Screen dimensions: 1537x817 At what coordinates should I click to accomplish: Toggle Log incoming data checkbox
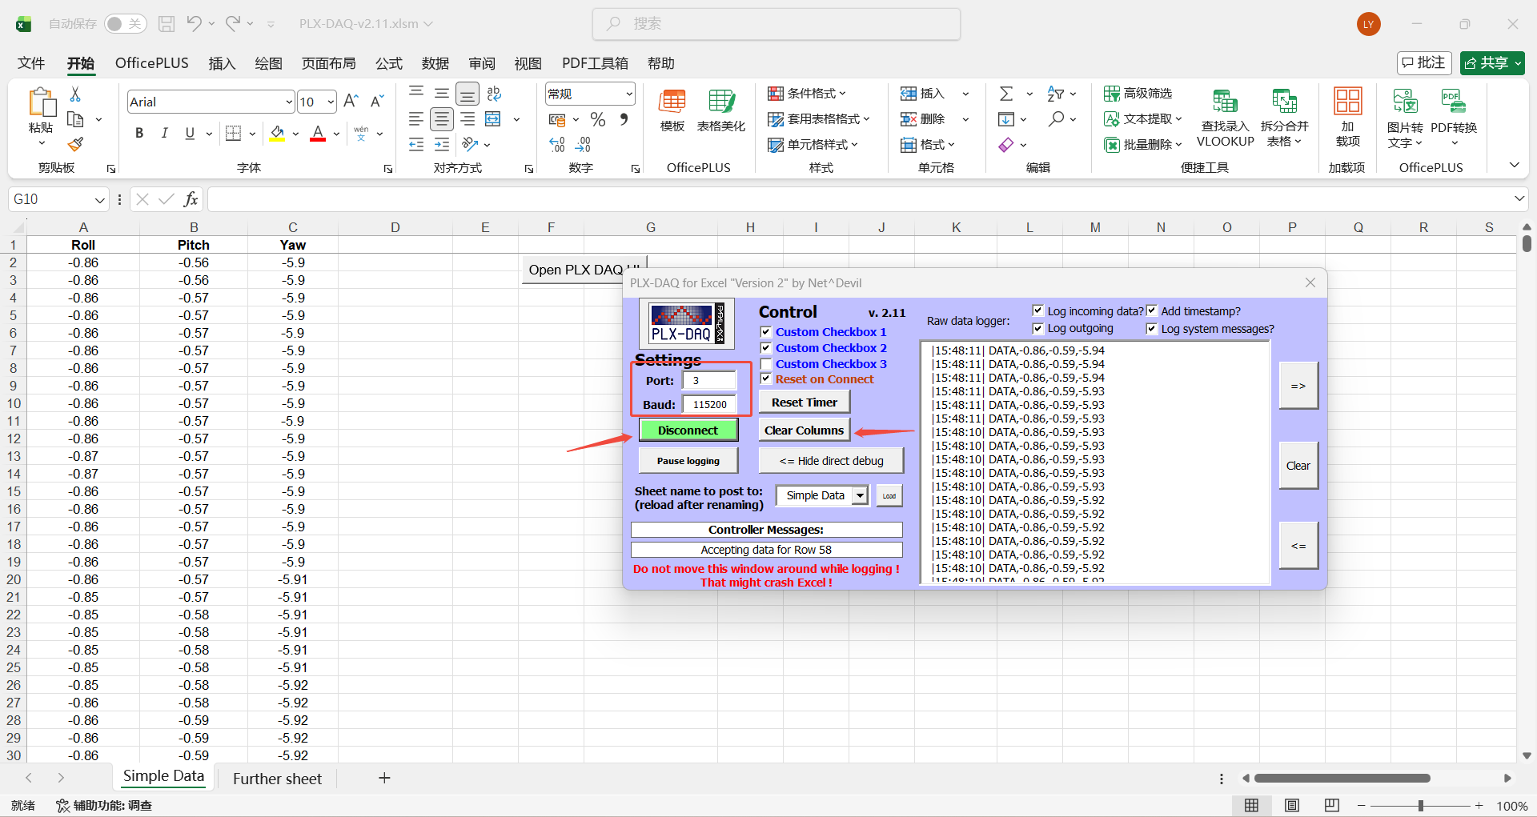coord(1038,310)
